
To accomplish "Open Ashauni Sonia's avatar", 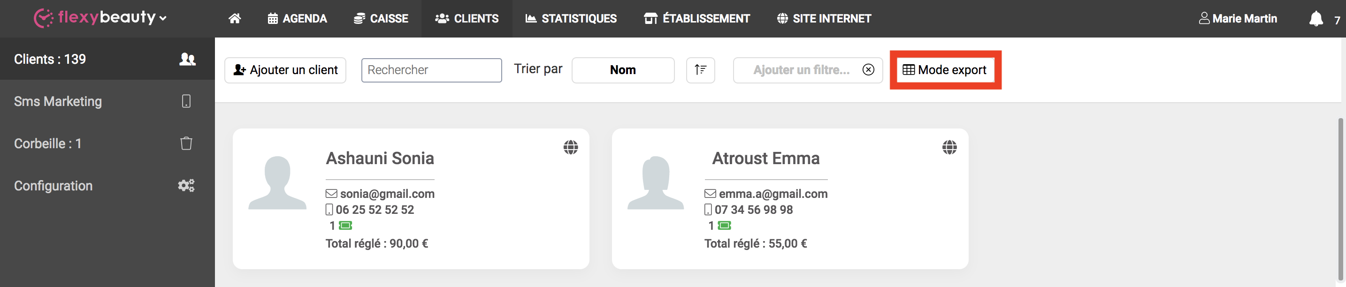I will point(277,182).
